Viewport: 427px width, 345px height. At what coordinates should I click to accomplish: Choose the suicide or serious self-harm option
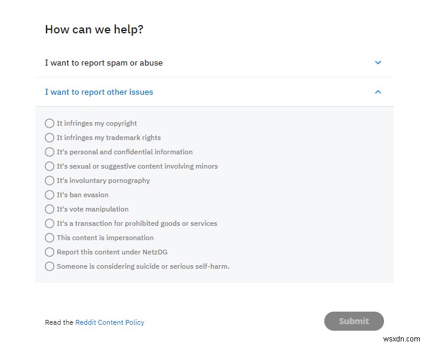click(x=50, y=266)
